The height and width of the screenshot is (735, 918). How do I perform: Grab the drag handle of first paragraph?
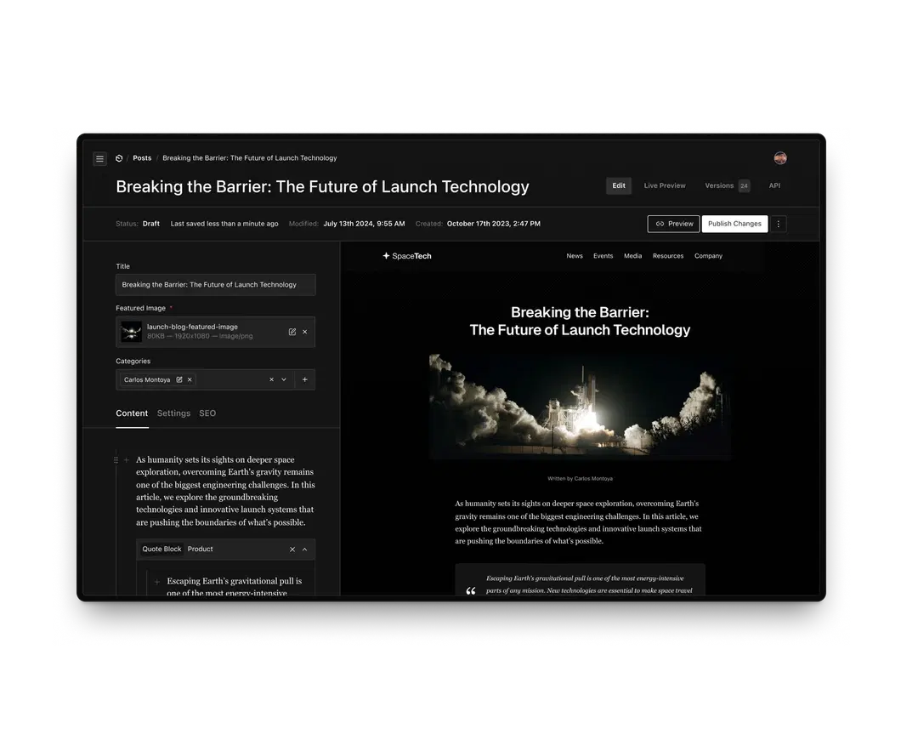(x=116, y=460)
